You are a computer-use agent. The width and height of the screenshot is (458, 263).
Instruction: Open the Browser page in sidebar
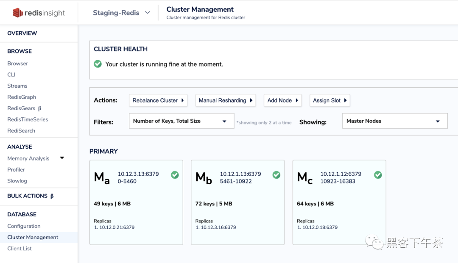[x=18, y=64]
